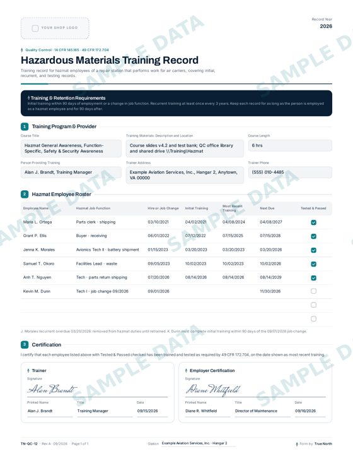Image resolution: width=353 pixels, height=458 pixels.
Task: Click the Person Providing Training field
Action: tap(71, 172)
